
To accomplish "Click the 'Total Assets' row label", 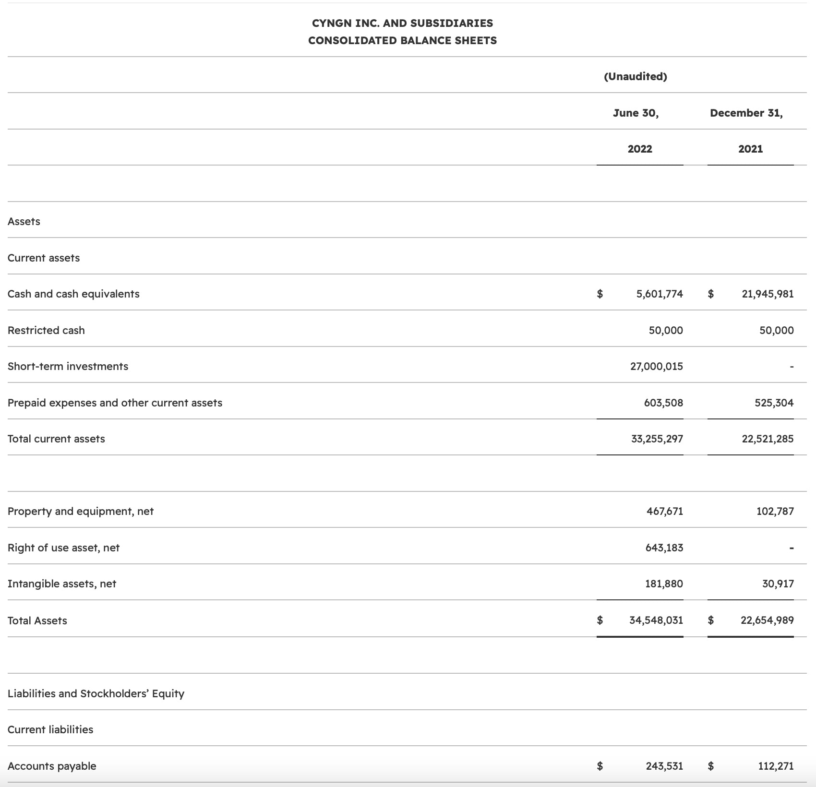I will pos(37,620).
